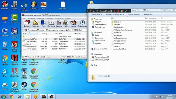The image size is (176, 99).
Task: Select the Steam desktop icon
Action: click(24, 86)
